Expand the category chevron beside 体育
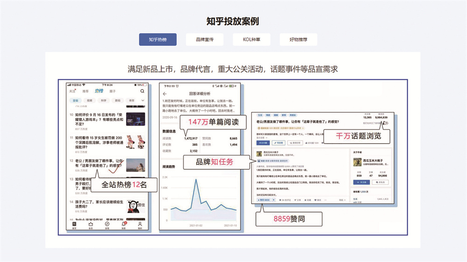Viewport: 467px width, 262px height. tap(143, 100)
